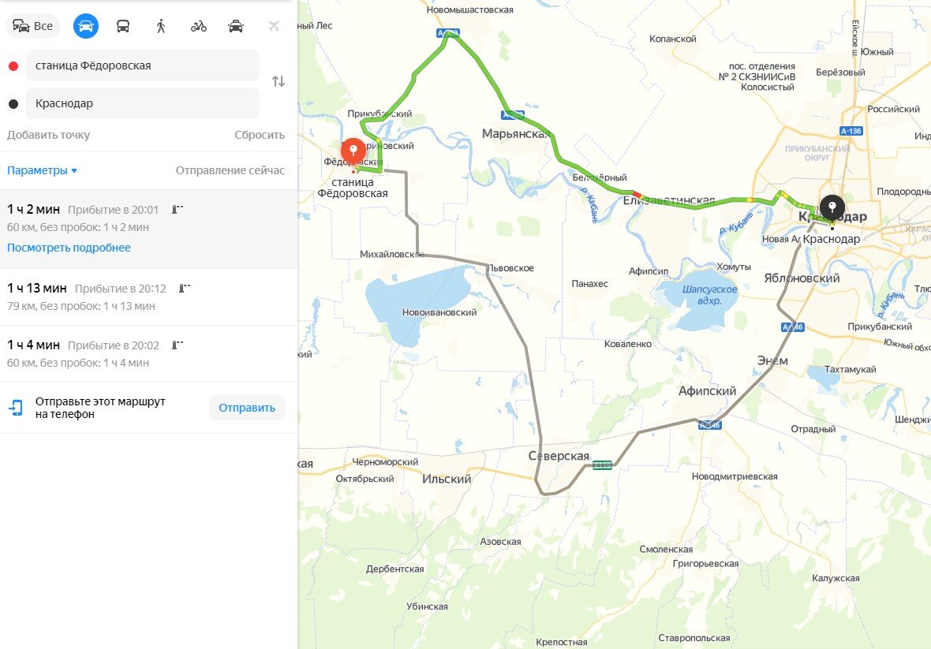
Task: Click Добавить точку to add waypoint
Action: click(x=49, y=135)
